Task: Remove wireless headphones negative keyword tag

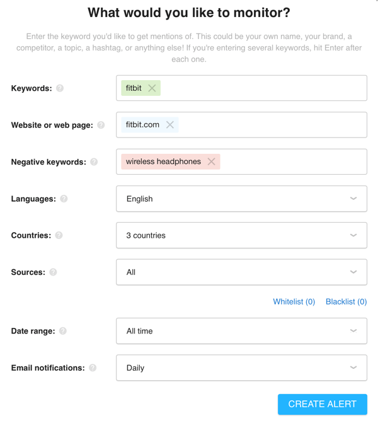Action: tap(211, 161)
